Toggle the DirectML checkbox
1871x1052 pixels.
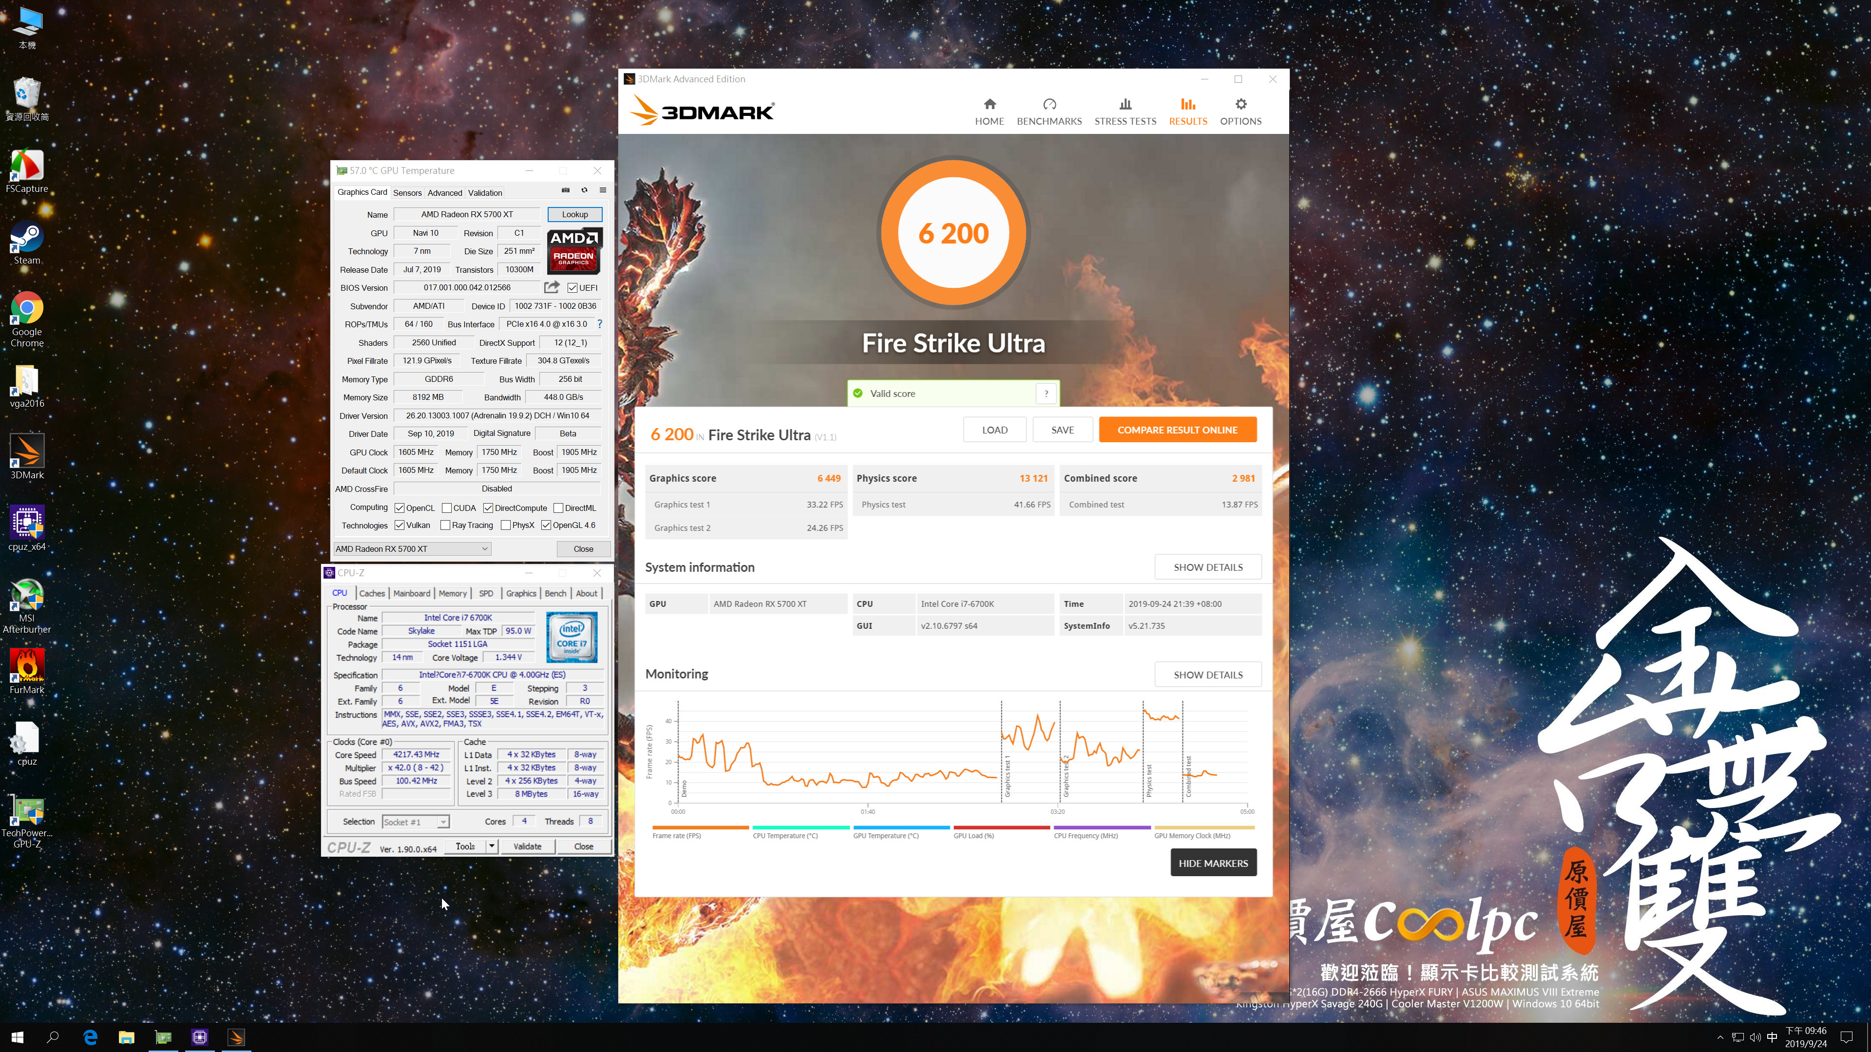(x=558, y=508)
